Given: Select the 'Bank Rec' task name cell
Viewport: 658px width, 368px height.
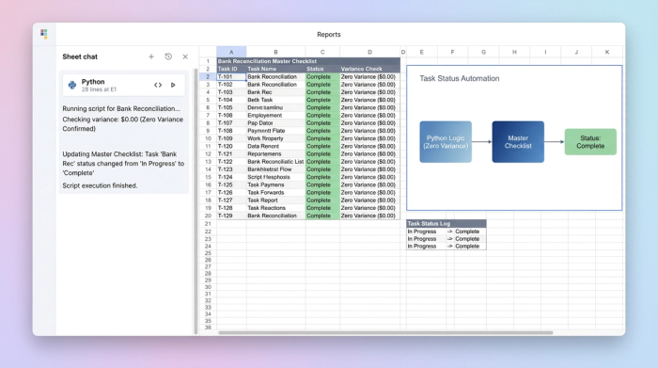Looking at the screenshot, I should (x=275, y=92).
